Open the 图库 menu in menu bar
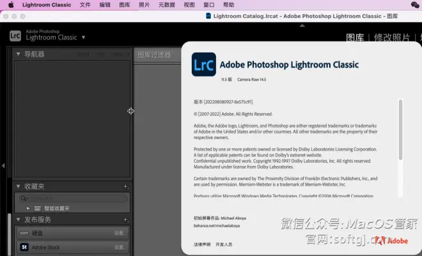This screenshot has width=422, height=256. [x=124, y=4]
